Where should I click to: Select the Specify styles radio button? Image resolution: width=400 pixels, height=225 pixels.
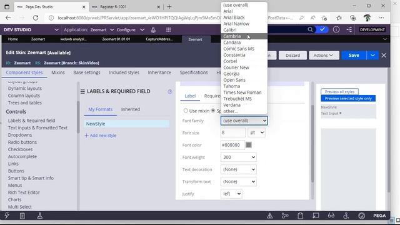click(213, 111)
